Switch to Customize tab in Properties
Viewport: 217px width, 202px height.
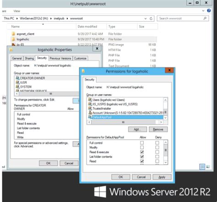click(x=80, y=58)
